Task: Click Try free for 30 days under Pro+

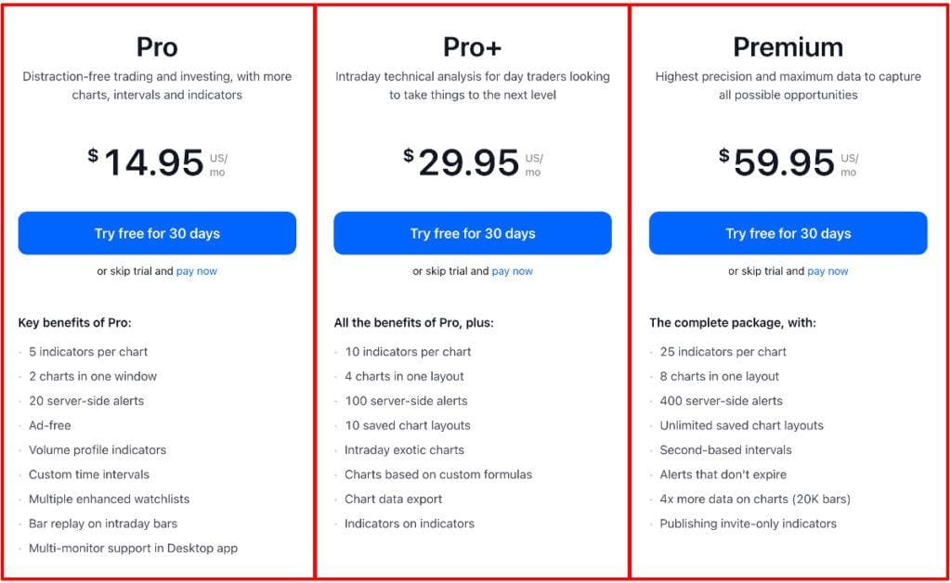Action: pos(472,233)
